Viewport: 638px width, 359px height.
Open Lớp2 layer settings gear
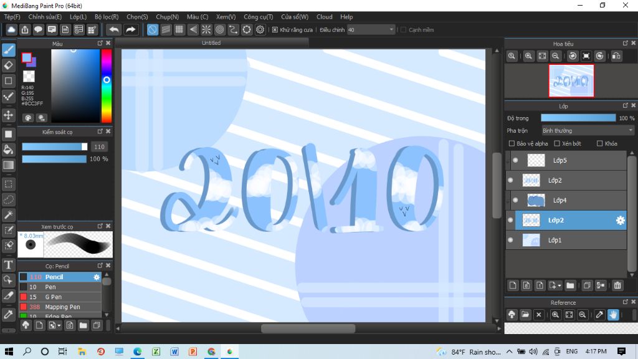620,220
